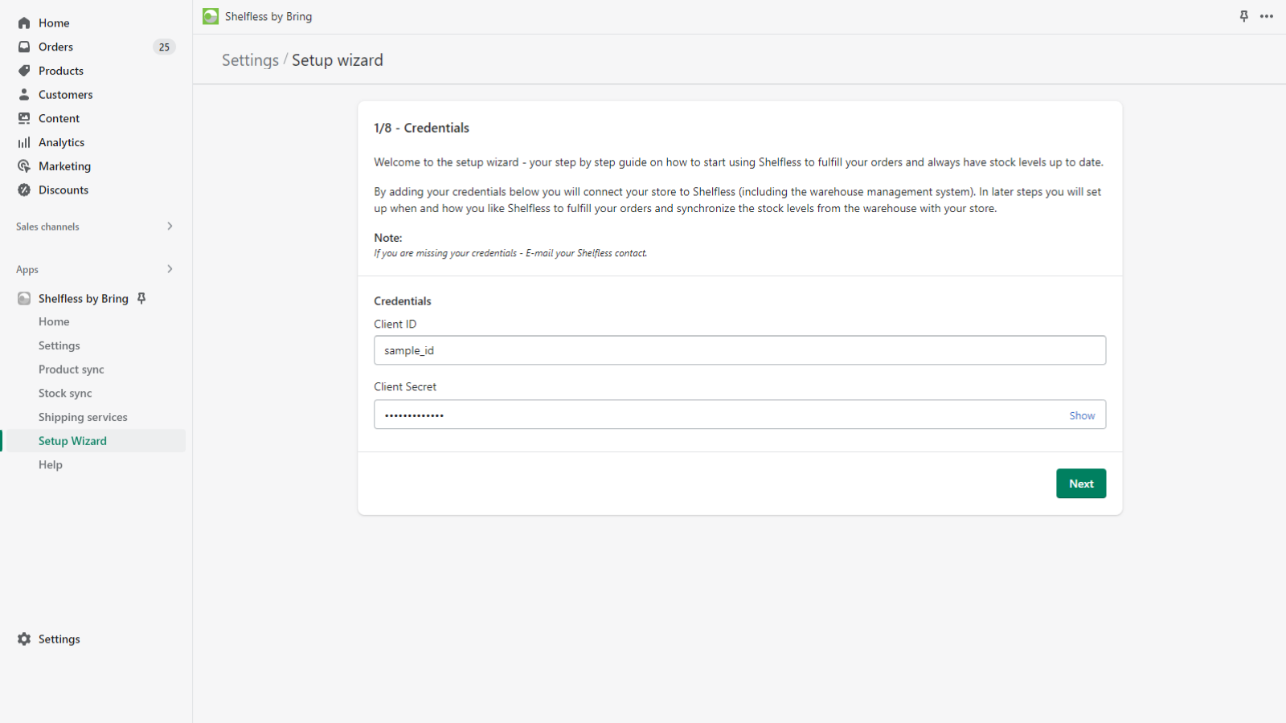Click the 'Note:' label text
Screen dimensions: 1286x723
[388, 238]
